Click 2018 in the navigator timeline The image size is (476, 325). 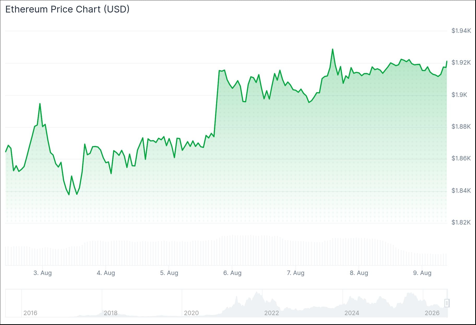tap(111, 313)
